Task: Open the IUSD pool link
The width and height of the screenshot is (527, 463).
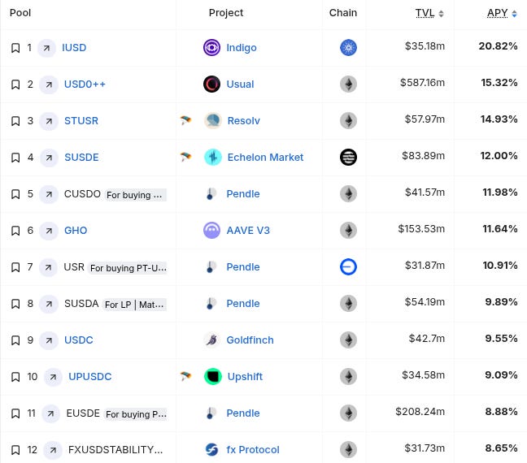Action: (x=74, y=48)
